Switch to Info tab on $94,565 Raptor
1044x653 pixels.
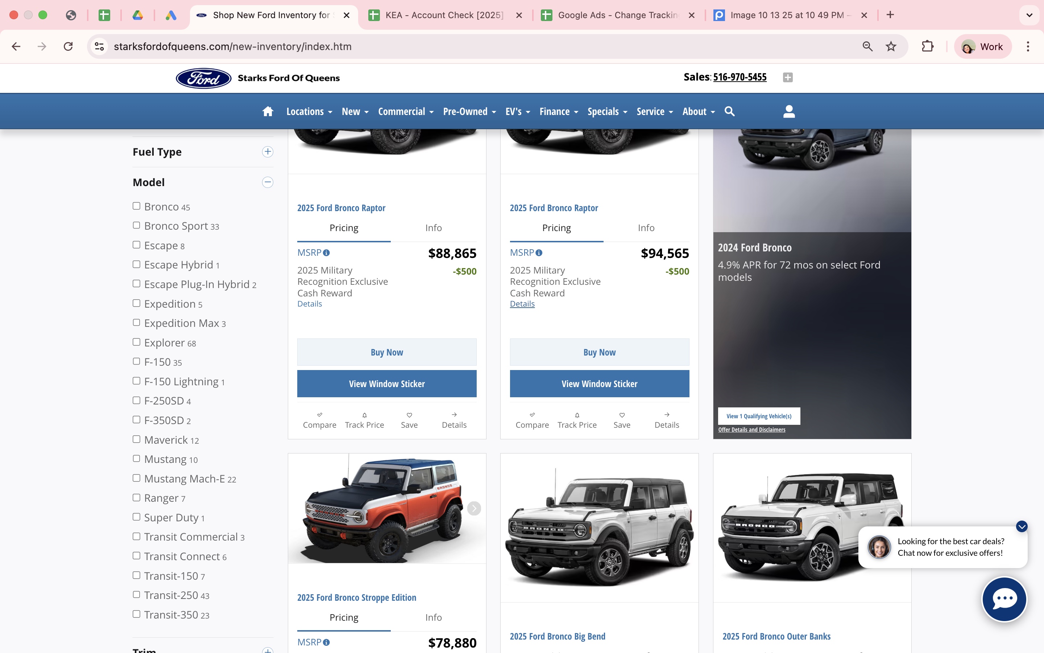click(646, 228)
